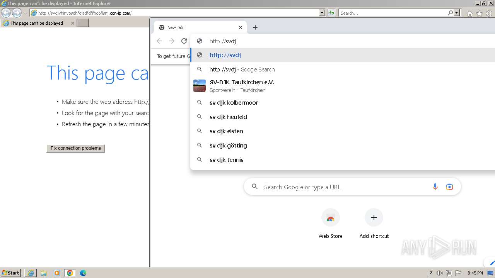Viewport: 495px width, 278px height.
Task: Close the 'This page can't be displayed' tab
Action: pos(72,23)
